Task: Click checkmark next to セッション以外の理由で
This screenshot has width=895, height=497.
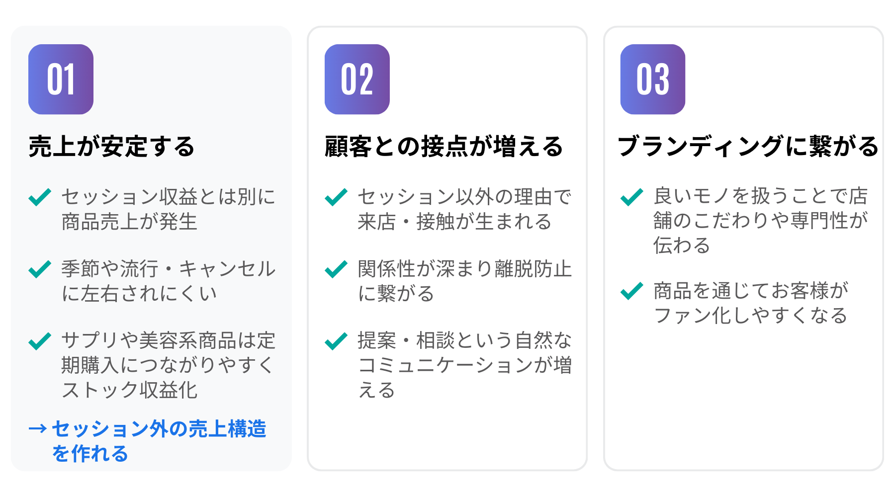Action: point(336,197)
